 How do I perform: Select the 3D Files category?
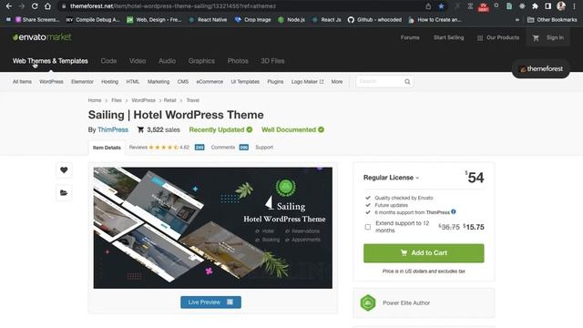click(x=272, y=61)
